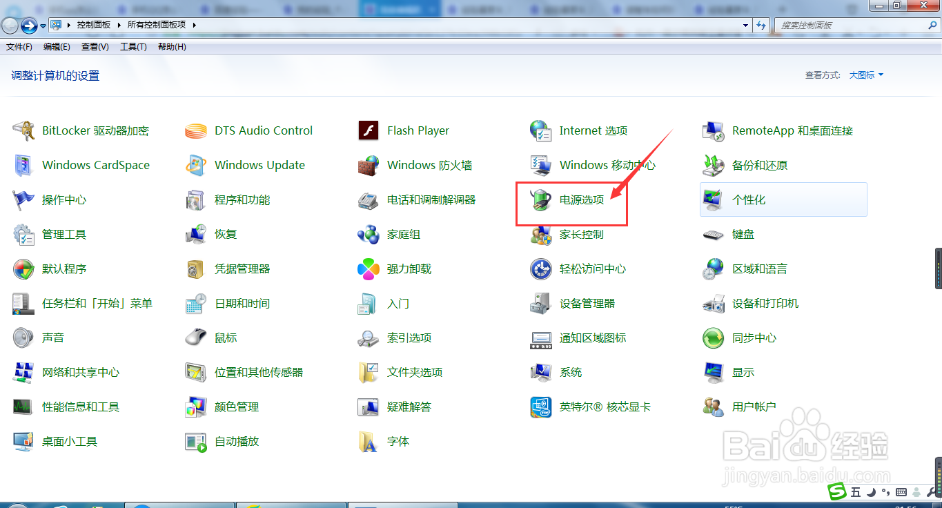Open the 任务栏和「开始」菜单 icon
The width and height of the screenshot is (942, 508).
(23, 303)
